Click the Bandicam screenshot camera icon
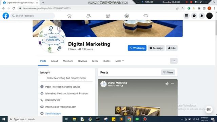 coord(196,2)
